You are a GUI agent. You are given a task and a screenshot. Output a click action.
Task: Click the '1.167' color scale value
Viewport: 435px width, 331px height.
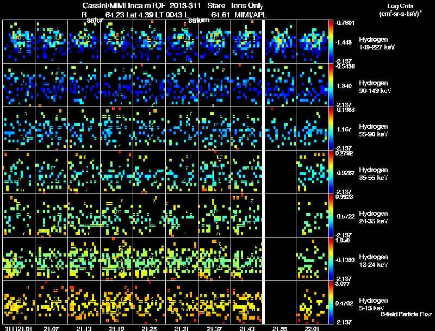point(344,129)
